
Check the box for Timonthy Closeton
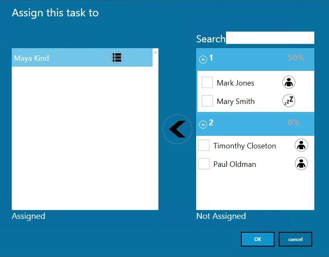coord(204,145)
